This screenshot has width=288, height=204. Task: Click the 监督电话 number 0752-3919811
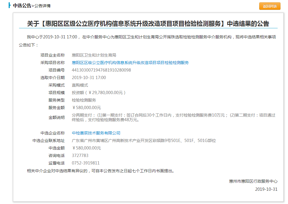click(x=86, y=163)
